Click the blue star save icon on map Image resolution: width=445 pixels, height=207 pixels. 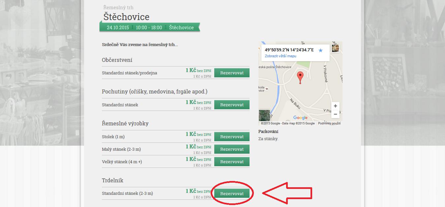point(320,50)
